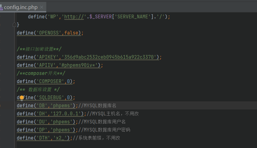The image size is (257, 148).
Task: Click the //MYSQL数据库用户密码 comment
Action: (x=104, y=130)
